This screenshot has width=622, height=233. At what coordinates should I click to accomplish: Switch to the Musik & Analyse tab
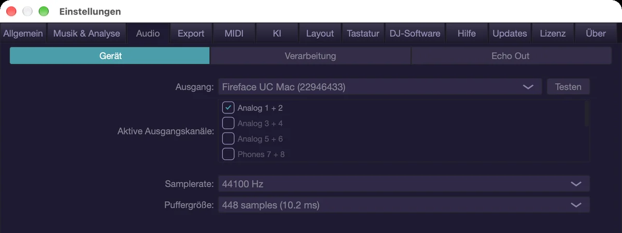point(87,34)
